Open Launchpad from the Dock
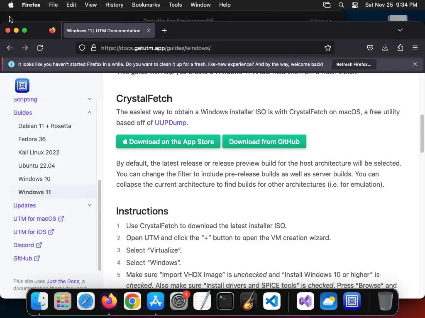425x318 pixels. tap(63, 301)
